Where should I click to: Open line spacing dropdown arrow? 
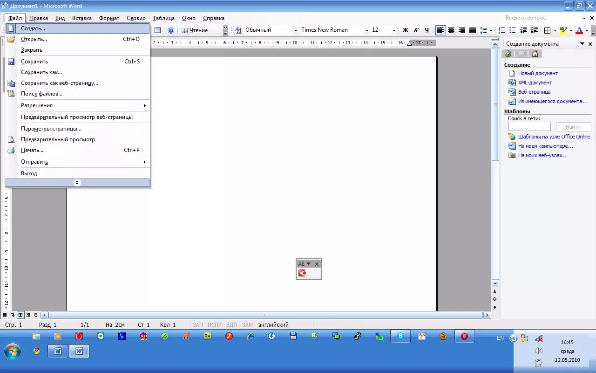491,30
